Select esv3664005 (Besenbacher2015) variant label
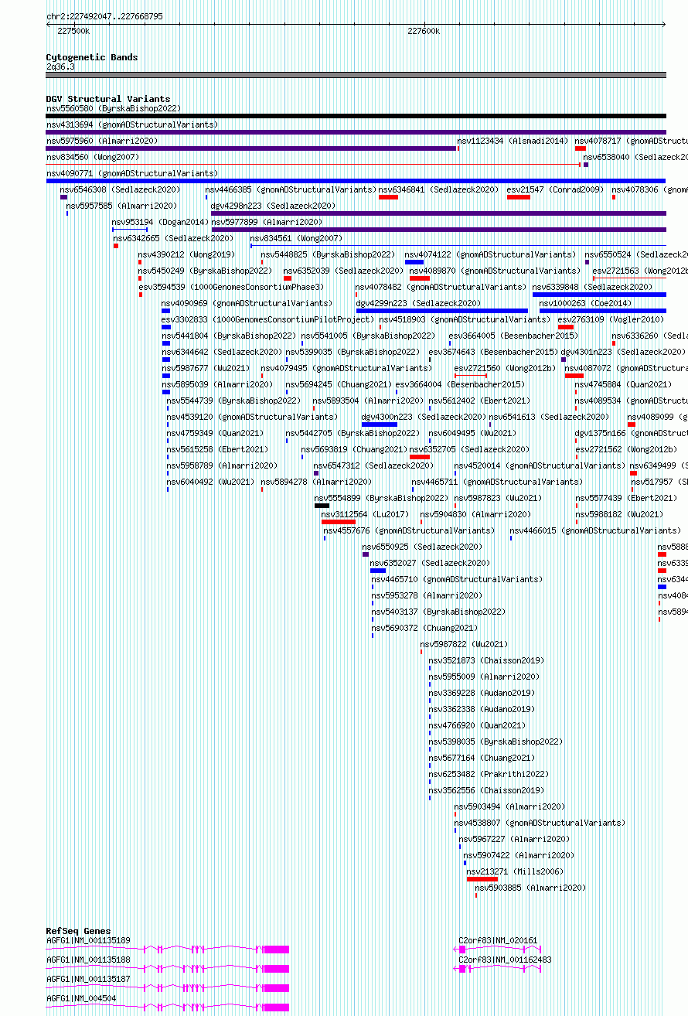 [514, 336]
